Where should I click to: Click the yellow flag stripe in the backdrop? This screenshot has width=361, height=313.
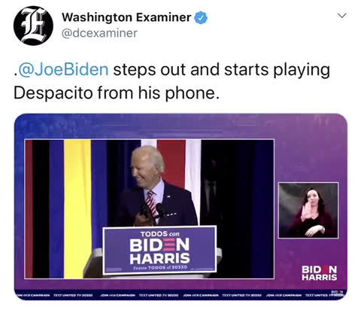tap(77, 208)
